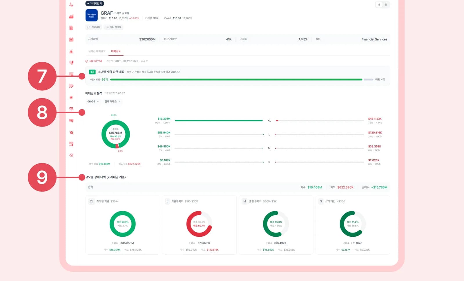Click the $307.050M market cap value
464x281 pixels.
pos(147,39)
